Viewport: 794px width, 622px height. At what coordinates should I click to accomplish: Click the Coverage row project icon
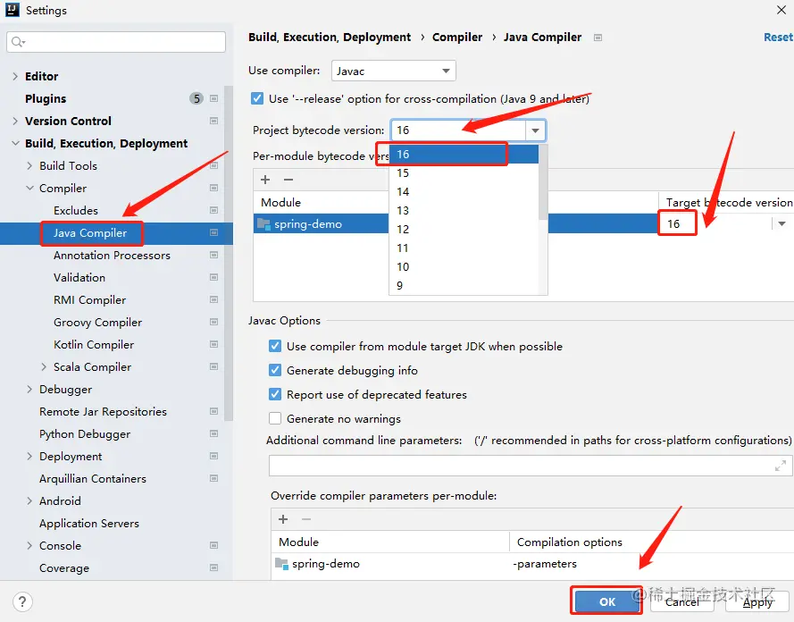pos(213,567)
